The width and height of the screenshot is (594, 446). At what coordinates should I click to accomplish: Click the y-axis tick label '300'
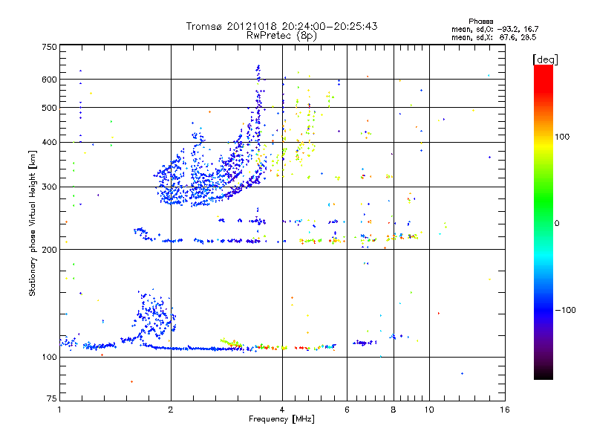point(49,187)
